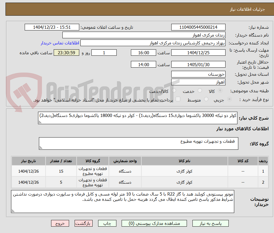274x233 pixels.
Task: Click the province field خوزستان
Action: tap(198, 74)
